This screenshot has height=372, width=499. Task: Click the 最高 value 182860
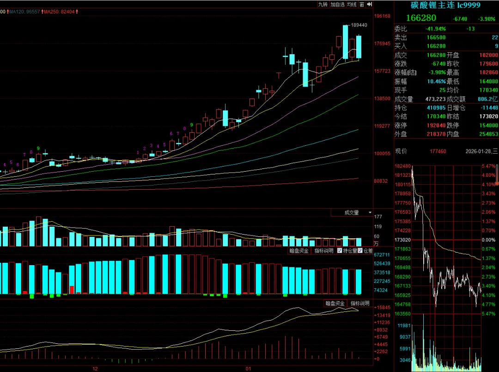point(489,72)
